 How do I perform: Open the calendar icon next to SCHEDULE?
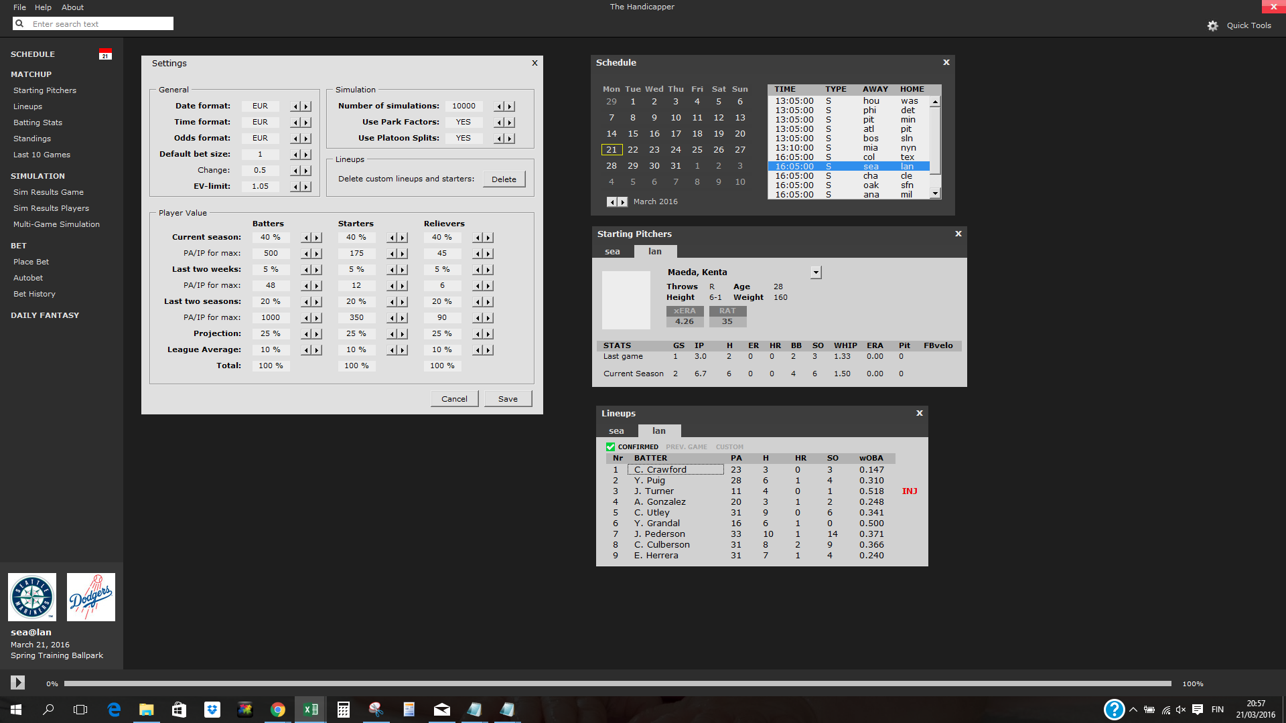point(105,54)
